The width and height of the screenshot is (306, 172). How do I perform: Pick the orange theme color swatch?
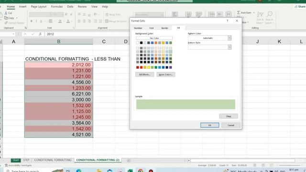click(x=156, y=43)
